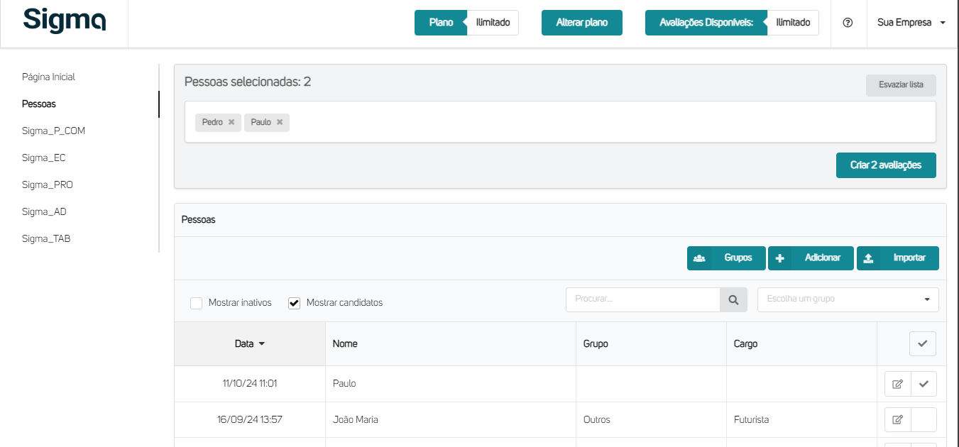Click the search magnifier icon
Viewport: 959px width, 447px height.
[x=733, y=299]
